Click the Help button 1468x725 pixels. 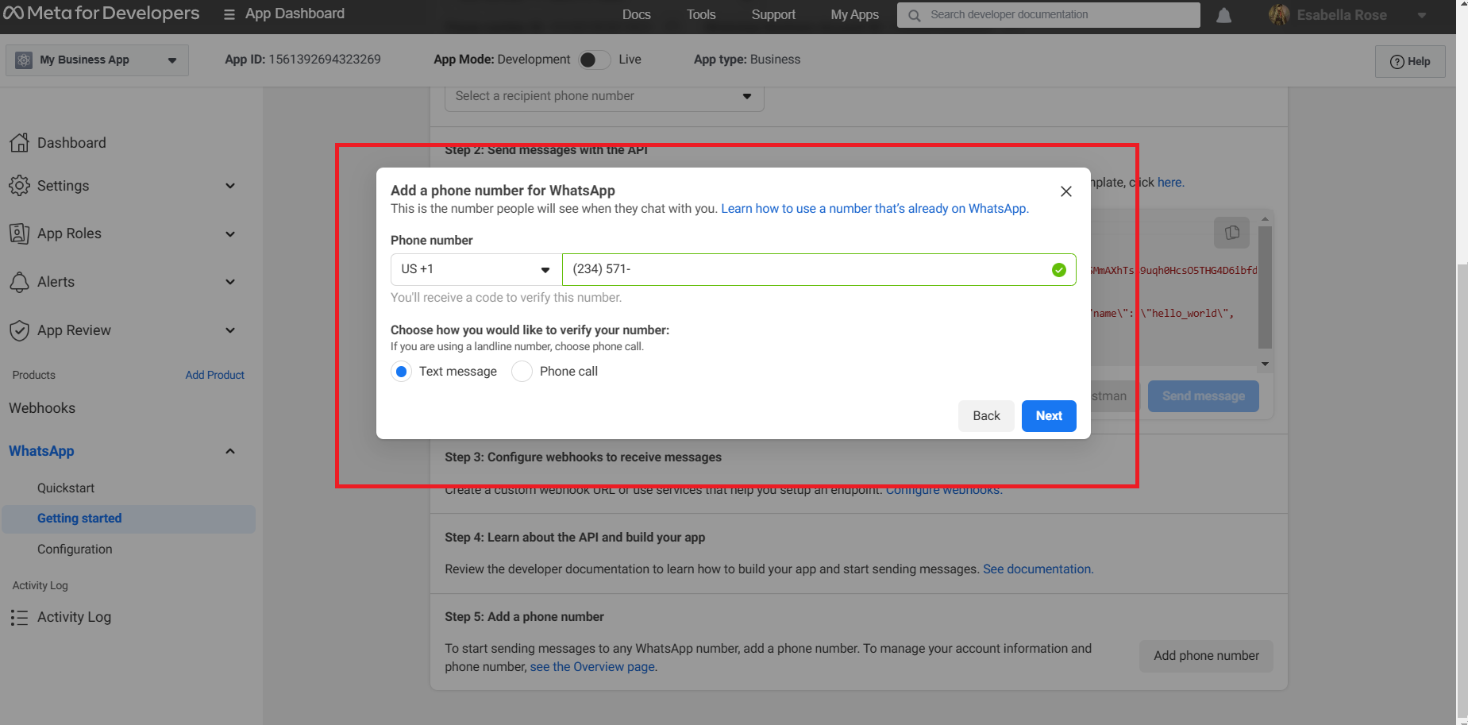click(1410, 61)
